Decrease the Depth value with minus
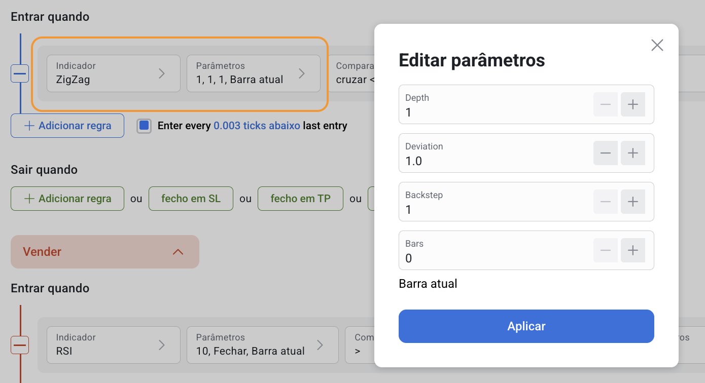This screenshot has height=383, width=705. [606, 104]
